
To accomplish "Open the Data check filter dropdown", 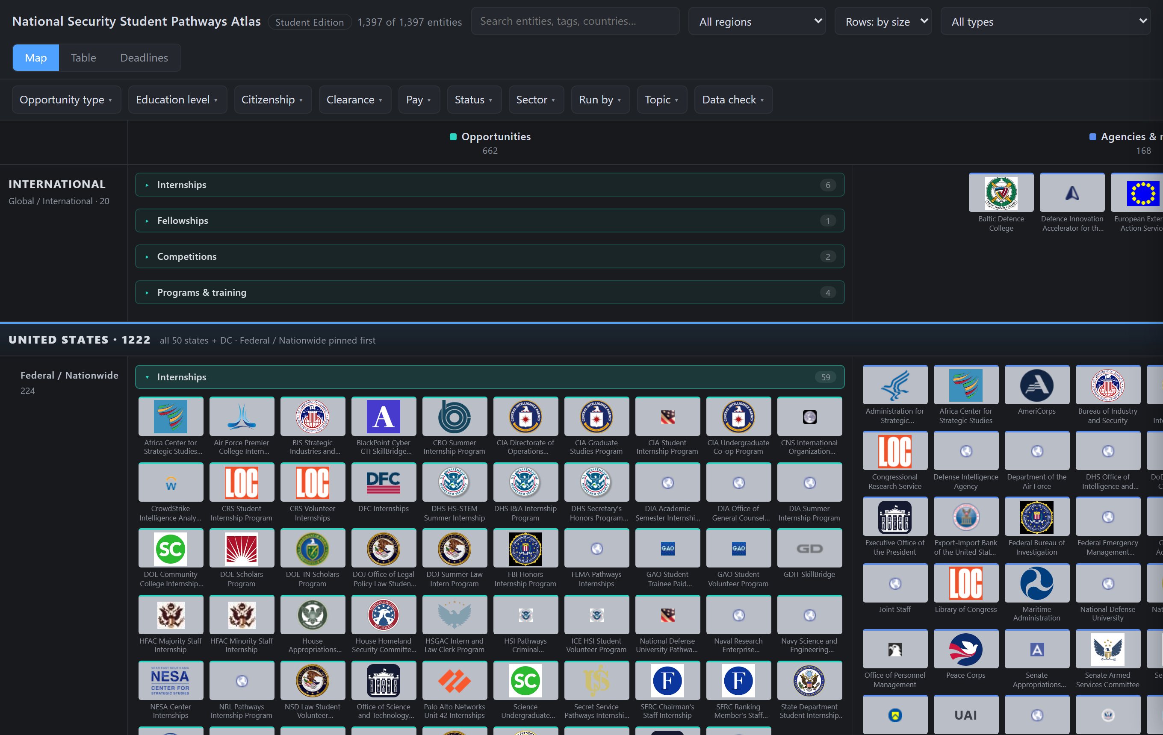I will pyautogui.click(x=733, y=100).
